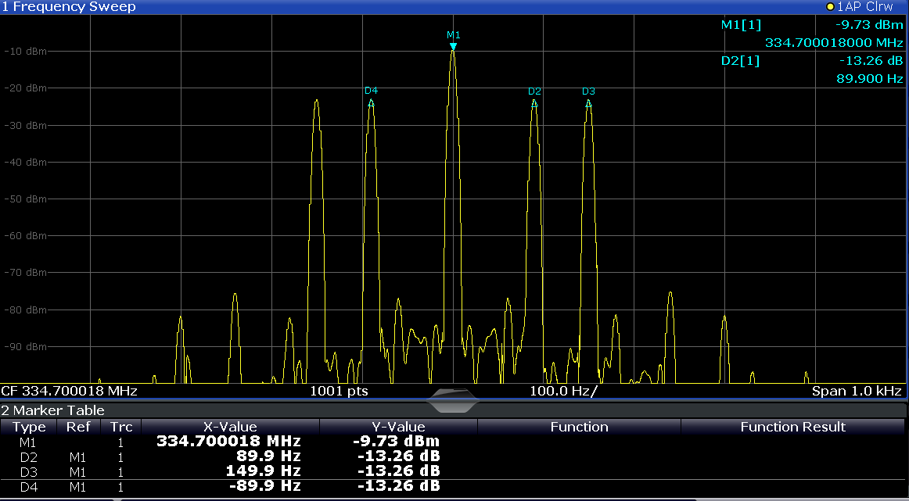Click the Function Result column header
This screenshot has height=501, width=909.
(x=792, y=427)
